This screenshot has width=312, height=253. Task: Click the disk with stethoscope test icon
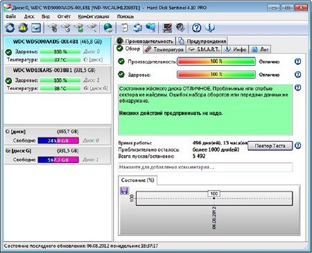(53, 28)
